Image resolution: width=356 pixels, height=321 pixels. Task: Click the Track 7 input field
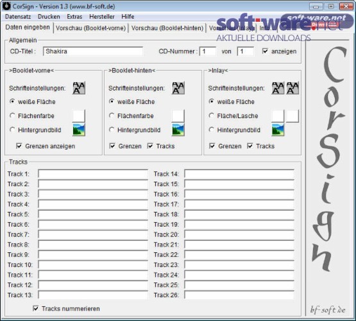[93, 234]
